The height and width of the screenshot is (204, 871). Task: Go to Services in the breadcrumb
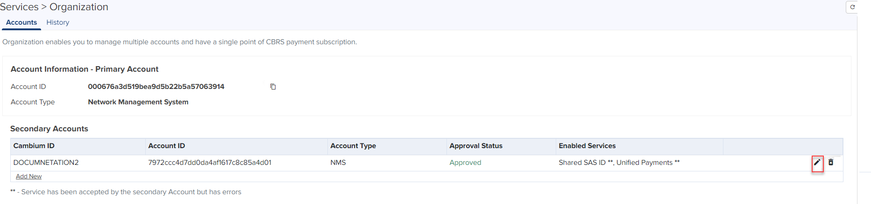19,7
